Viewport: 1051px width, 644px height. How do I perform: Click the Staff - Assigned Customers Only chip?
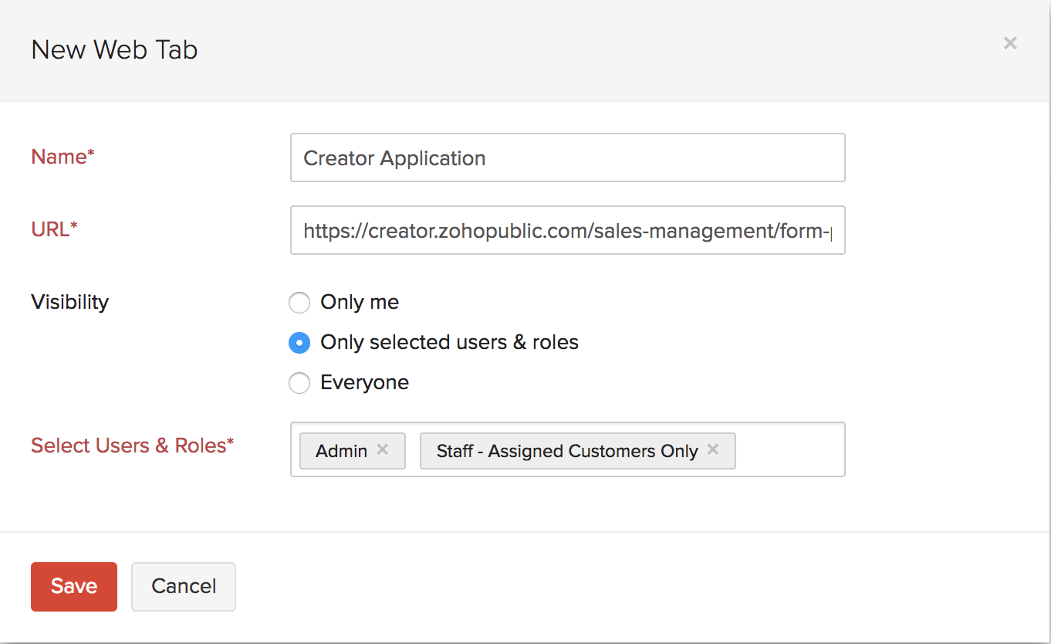pyautogui.click(x=566, y=451)
